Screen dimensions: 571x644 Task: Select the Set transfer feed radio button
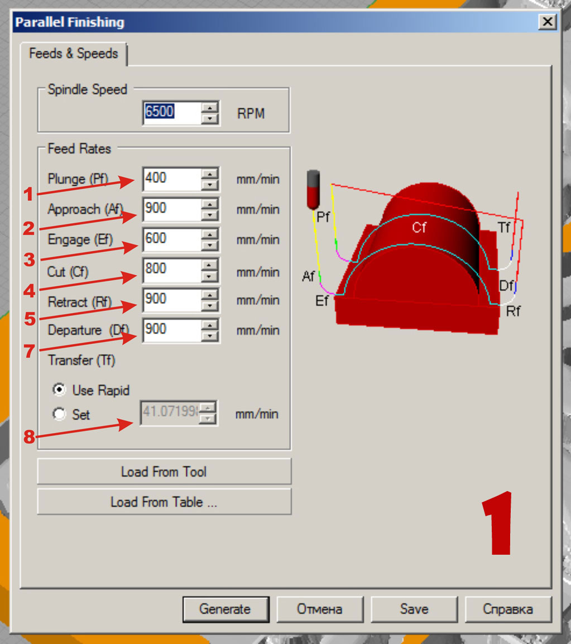(x=59, y=414)
